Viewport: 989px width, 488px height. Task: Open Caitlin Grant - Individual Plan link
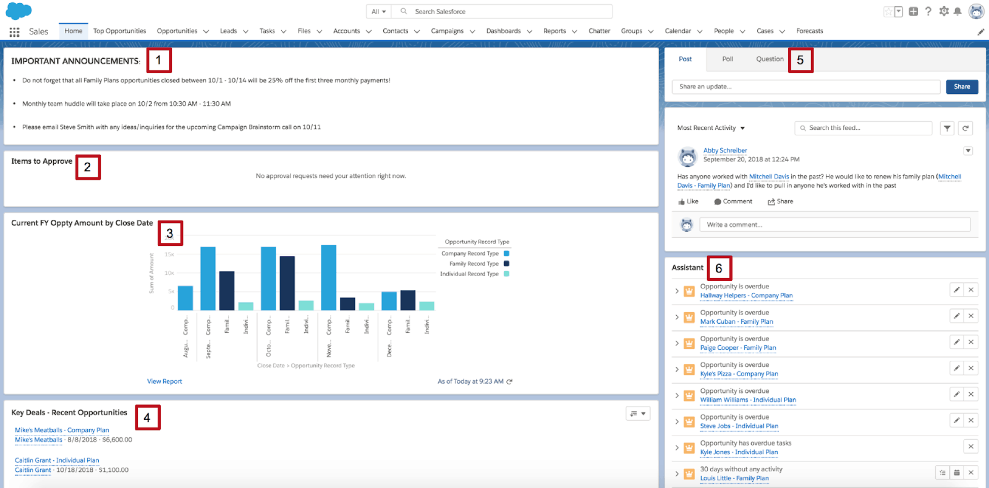click(x=57, y=461)
